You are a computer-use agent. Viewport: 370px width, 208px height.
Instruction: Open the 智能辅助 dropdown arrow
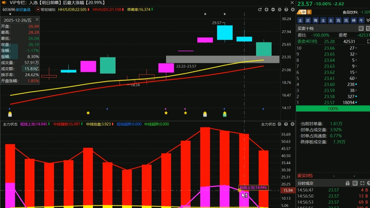38,10
